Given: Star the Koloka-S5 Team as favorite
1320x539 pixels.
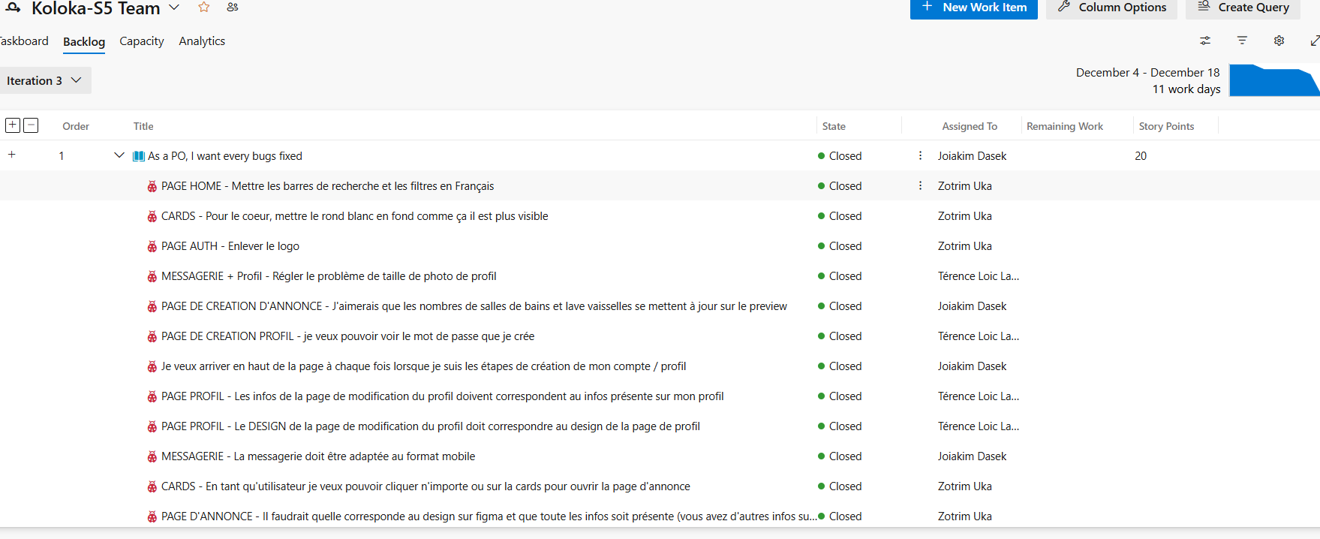Looking at the screenshot, I should pyautogui.click(x=203, y=8).
